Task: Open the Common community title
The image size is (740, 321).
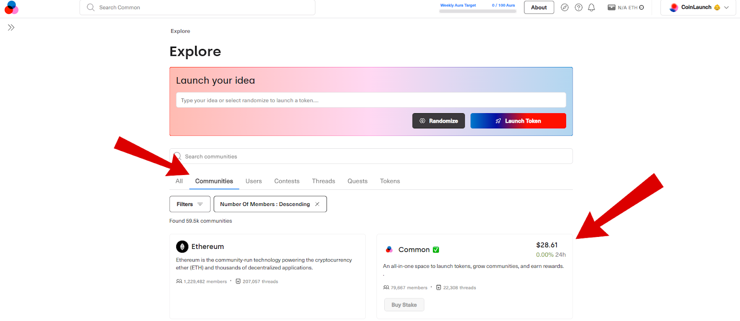Action: [414, 249]
